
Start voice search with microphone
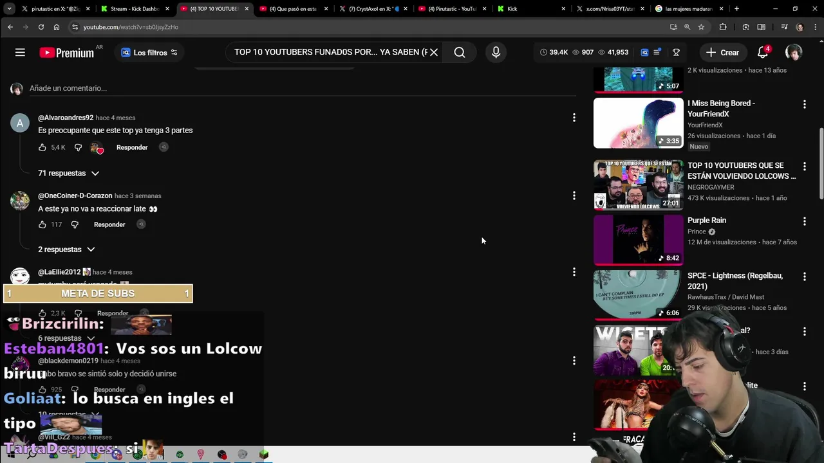(496, 53)
